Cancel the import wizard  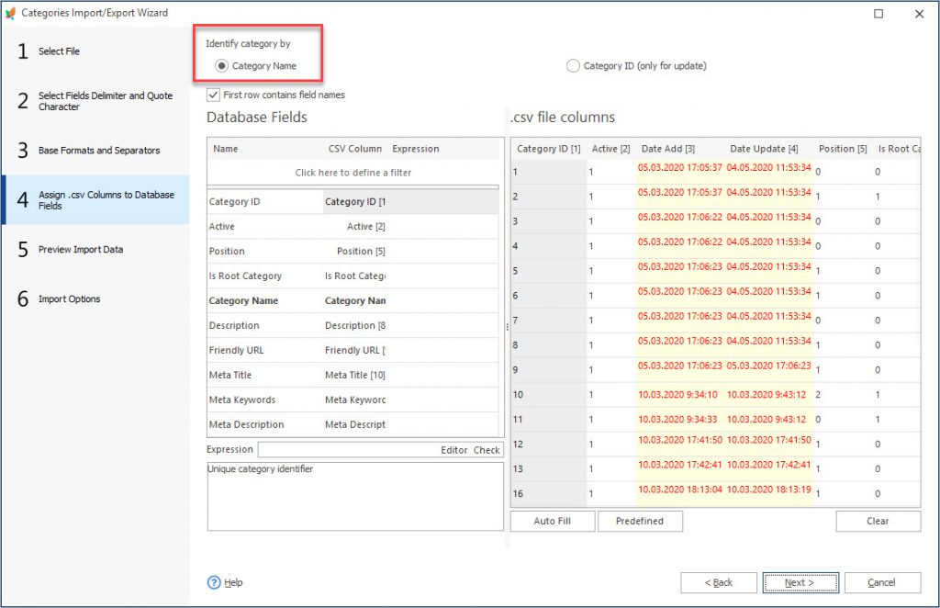(881, 581)
